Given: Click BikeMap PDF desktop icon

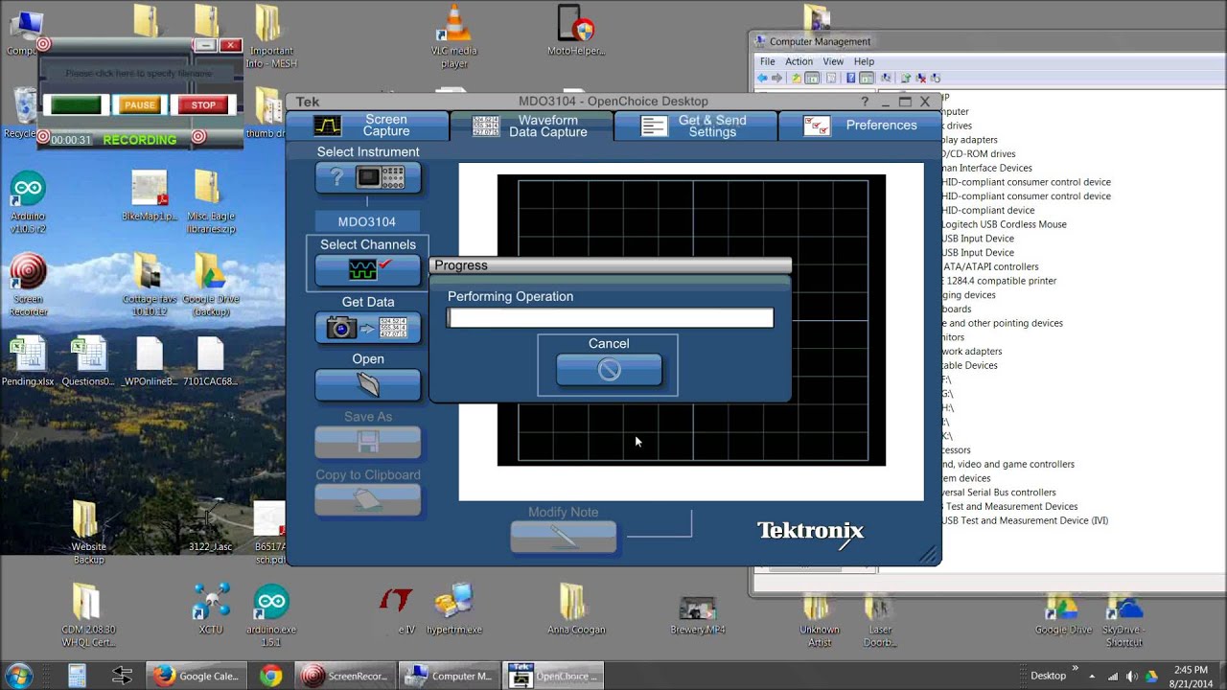Looking at the screenshot, I should (150, 195).
